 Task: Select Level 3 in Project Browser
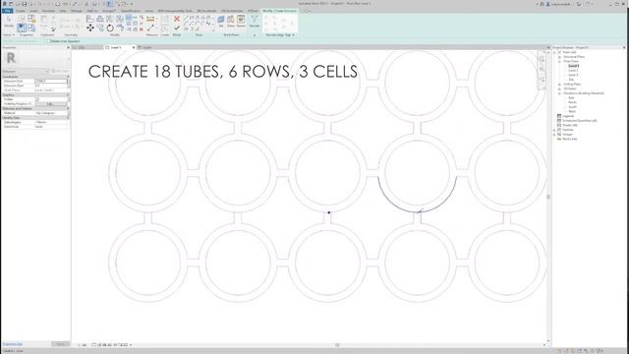573,75
